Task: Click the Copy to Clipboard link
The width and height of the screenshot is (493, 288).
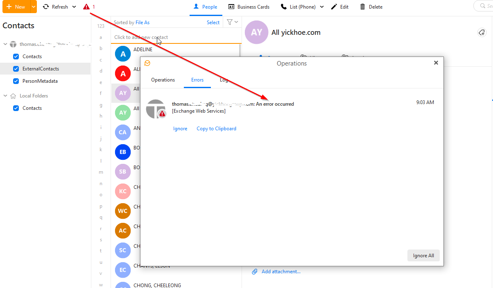Action: 216,129
